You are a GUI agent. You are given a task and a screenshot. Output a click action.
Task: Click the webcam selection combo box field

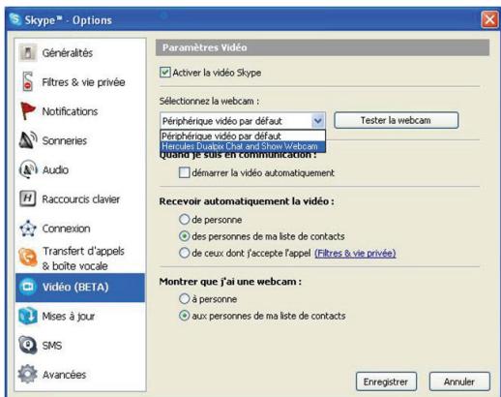(243, 121)
